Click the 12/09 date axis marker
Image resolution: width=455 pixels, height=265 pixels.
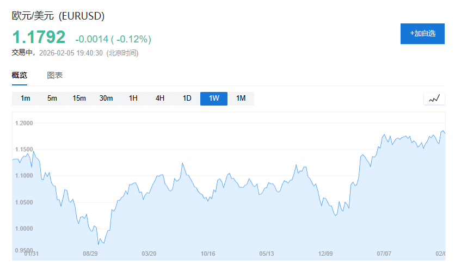click(x=325, y=254)
